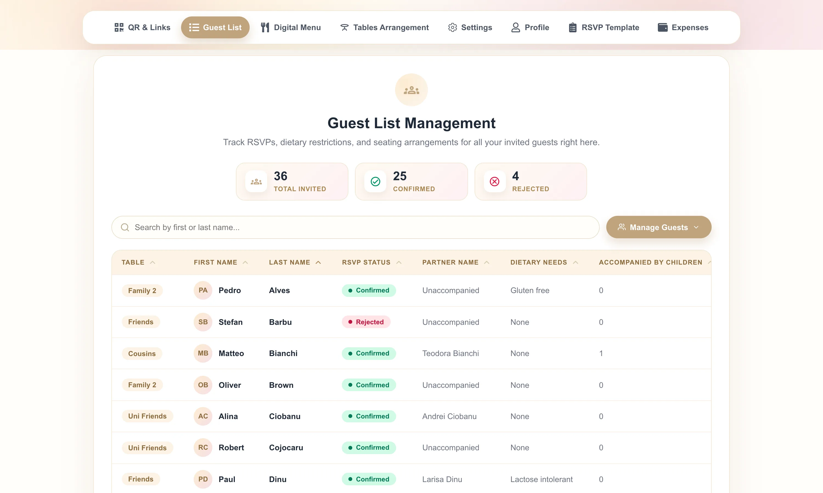Click the Rejected status badge for Stefan Barbu

coord(366,322)
